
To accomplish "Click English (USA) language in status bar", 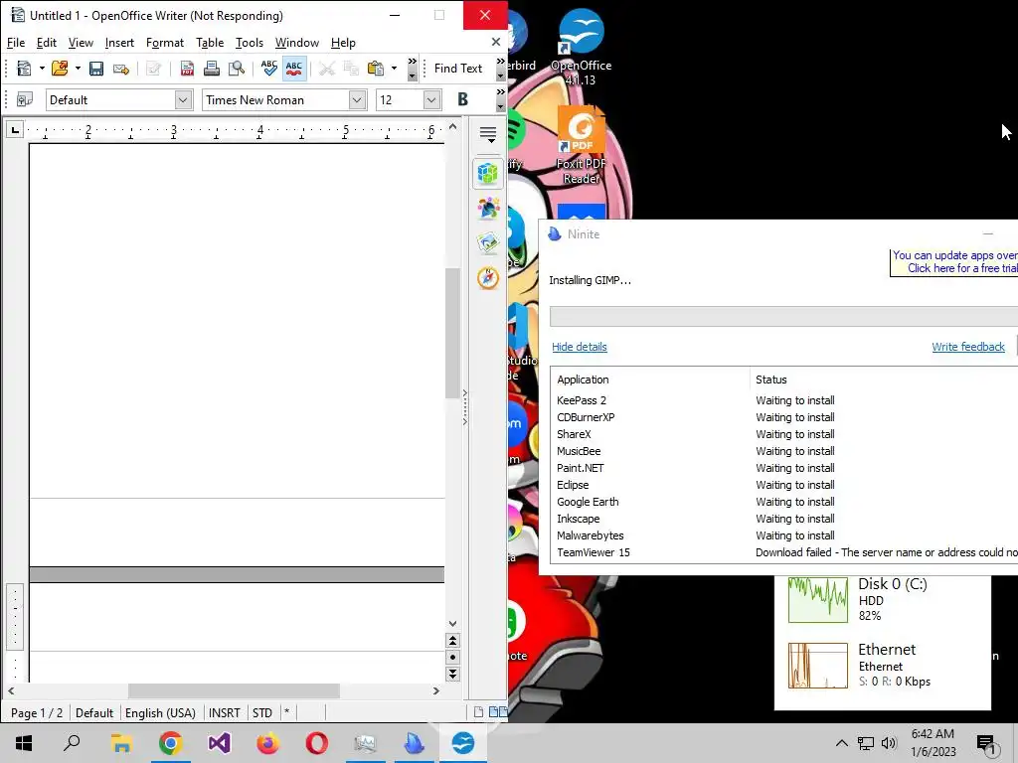I will tap(160, 712).
